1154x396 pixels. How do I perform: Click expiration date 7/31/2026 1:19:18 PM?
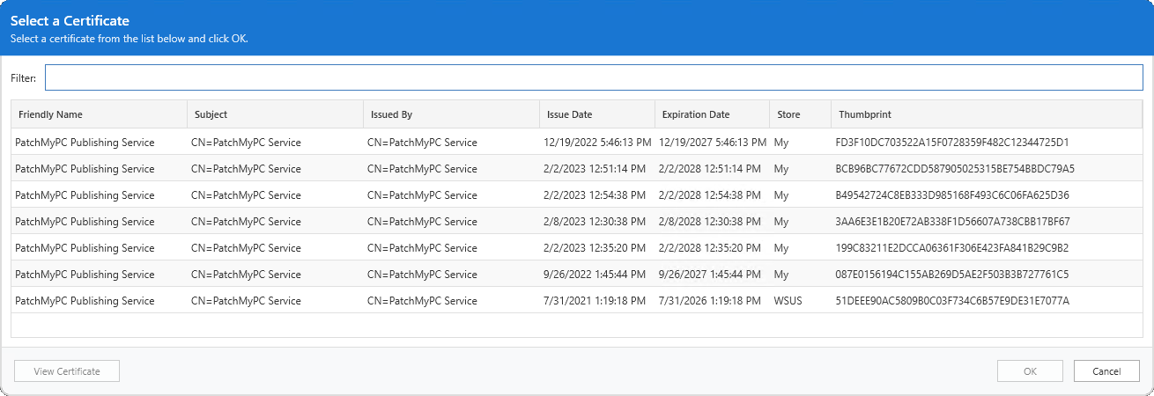click(x=709, y=301)
